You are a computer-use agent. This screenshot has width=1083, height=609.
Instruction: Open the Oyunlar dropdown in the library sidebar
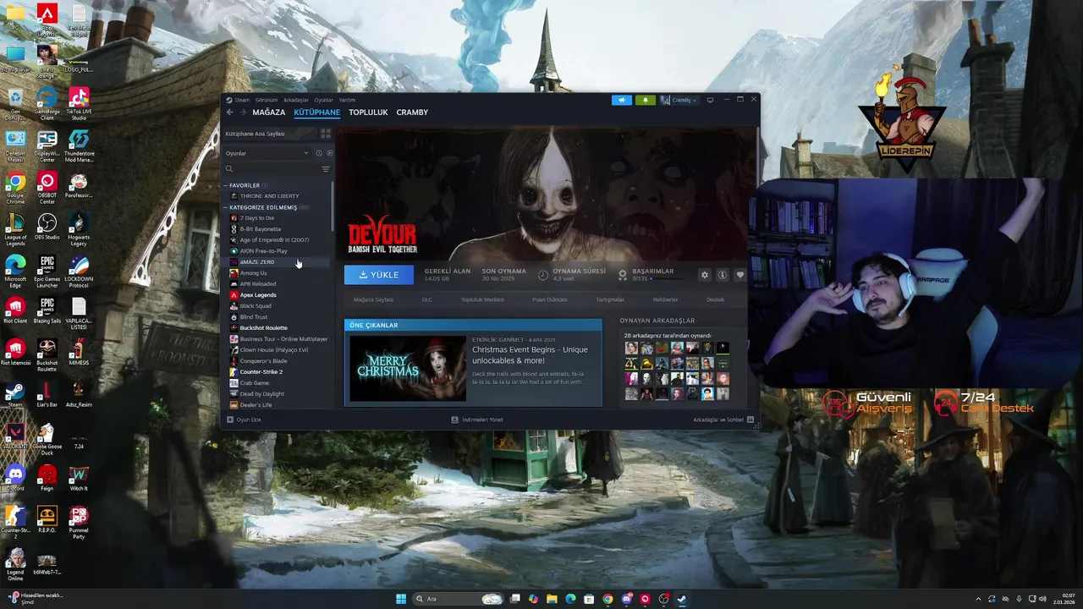point(267,153)
